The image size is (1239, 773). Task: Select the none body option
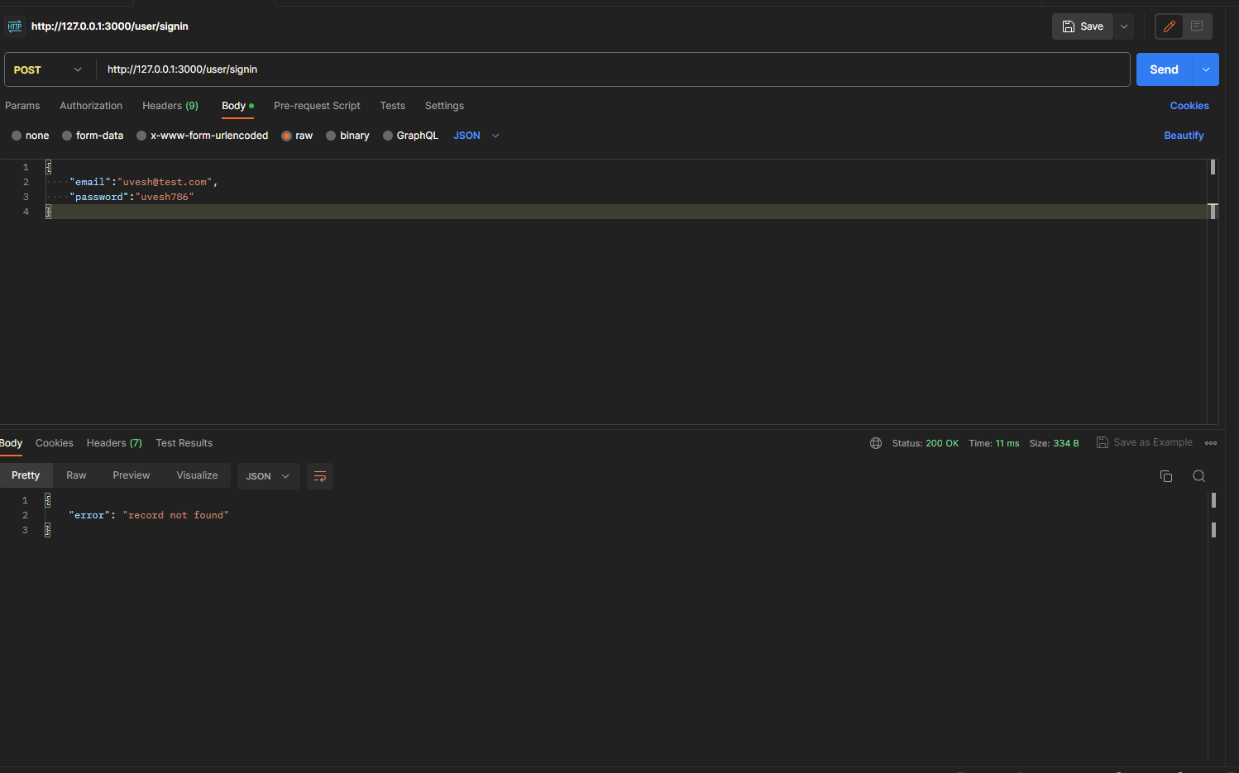16,135
